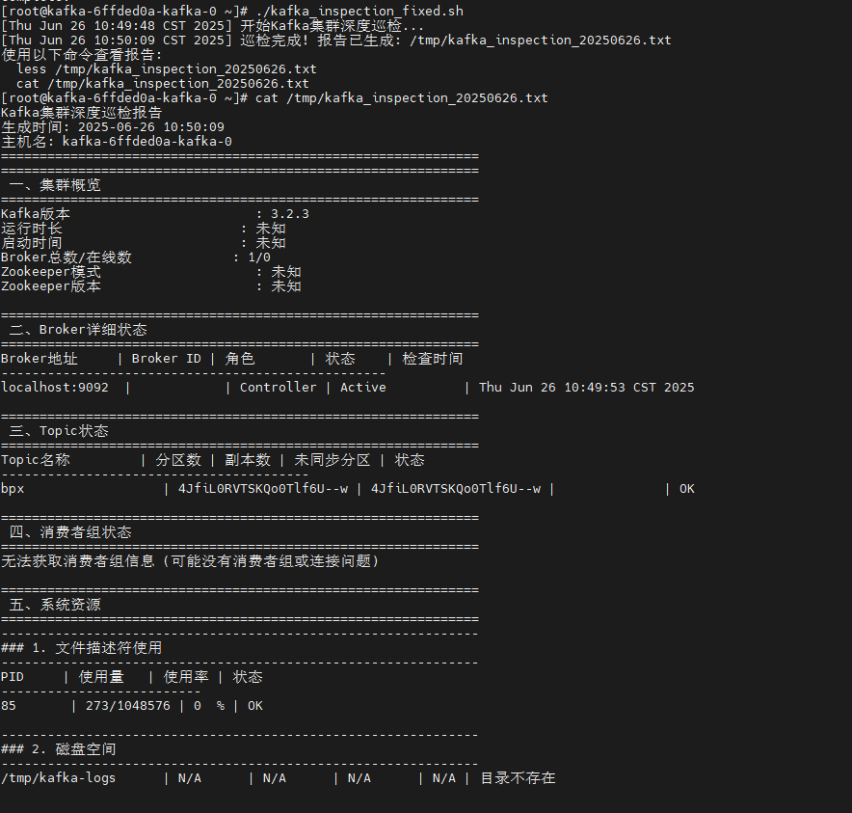Click the broker address localhost:9092
This screenshot has height=813, width=852.
tap(55, 387)
